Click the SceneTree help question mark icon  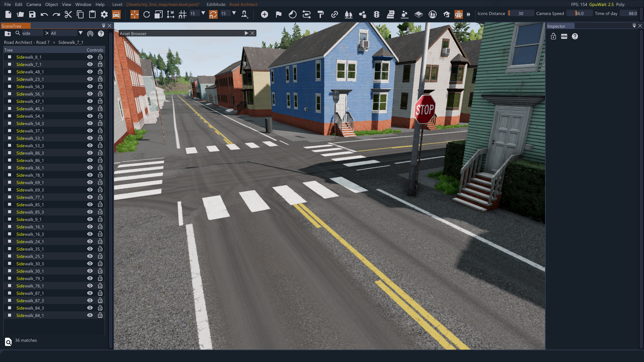pyautogui.click(x=101, y=34)
